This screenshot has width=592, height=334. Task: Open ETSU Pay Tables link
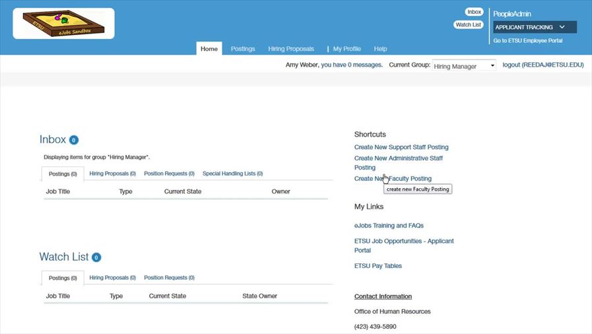point(378,266)
